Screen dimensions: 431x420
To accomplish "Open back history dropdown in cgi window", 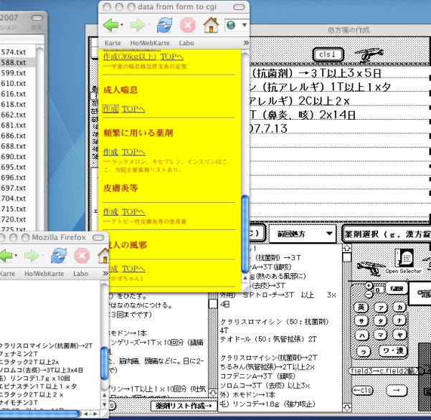I will [x=122, y=25].
